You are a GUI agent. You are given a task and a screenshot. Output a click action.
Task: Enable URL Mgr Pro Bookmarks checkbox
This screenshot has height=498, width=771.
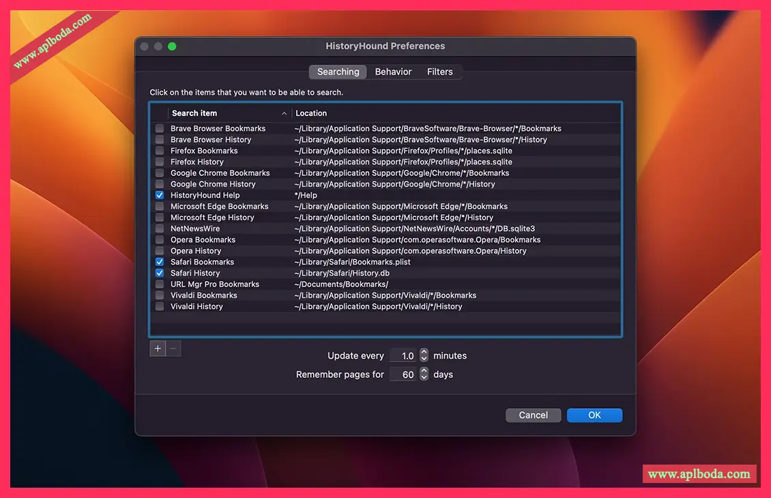(x=159, y=284)
